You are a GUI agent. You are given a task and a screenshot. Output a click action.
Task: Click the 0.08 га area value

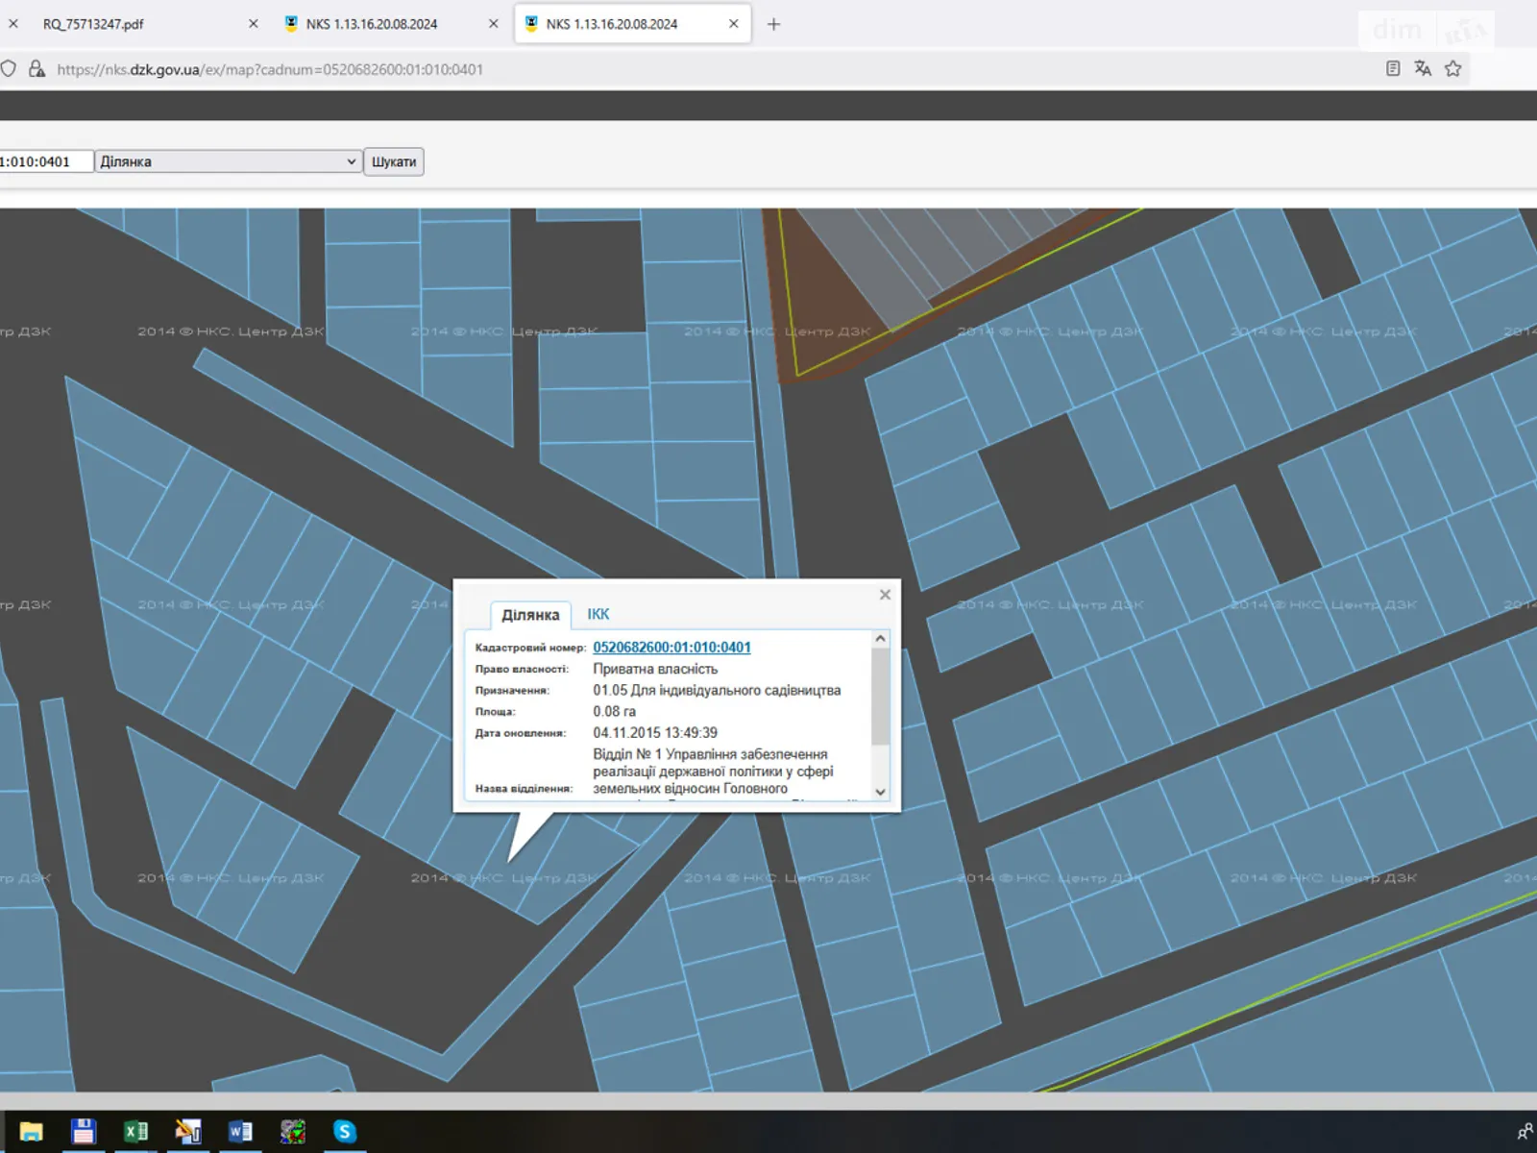614,711
